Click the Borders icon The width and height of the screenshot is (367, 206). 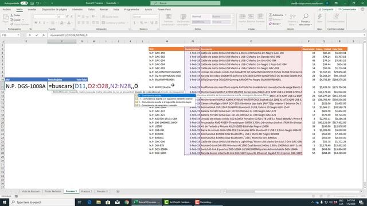(52, 23)
